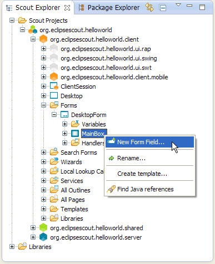Switch to the Package Explorer tab

109,8
